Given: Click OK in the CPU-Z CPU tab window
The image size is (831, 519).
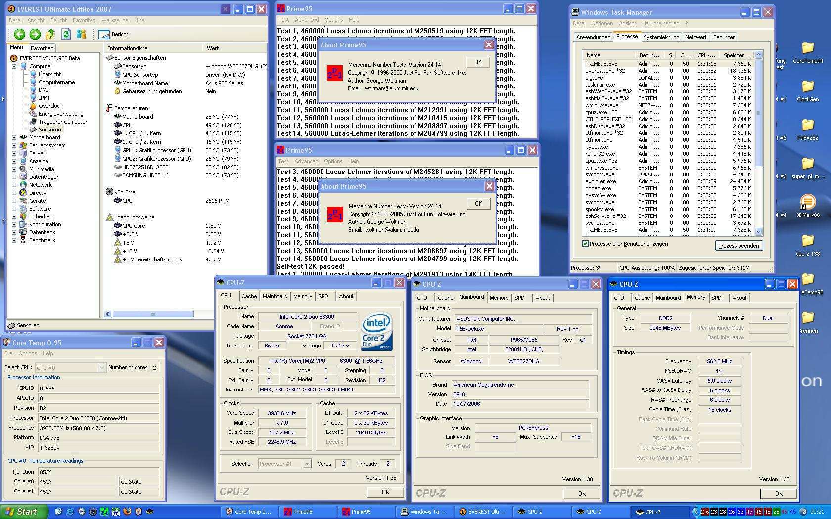Looking at the screenshot, I should click(385, 492).
